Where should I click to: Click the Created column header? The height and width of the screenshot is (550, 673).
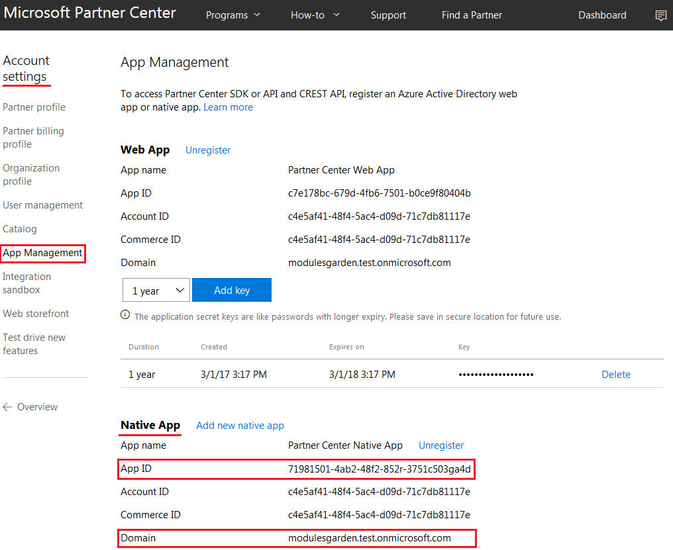coord(214,347)
